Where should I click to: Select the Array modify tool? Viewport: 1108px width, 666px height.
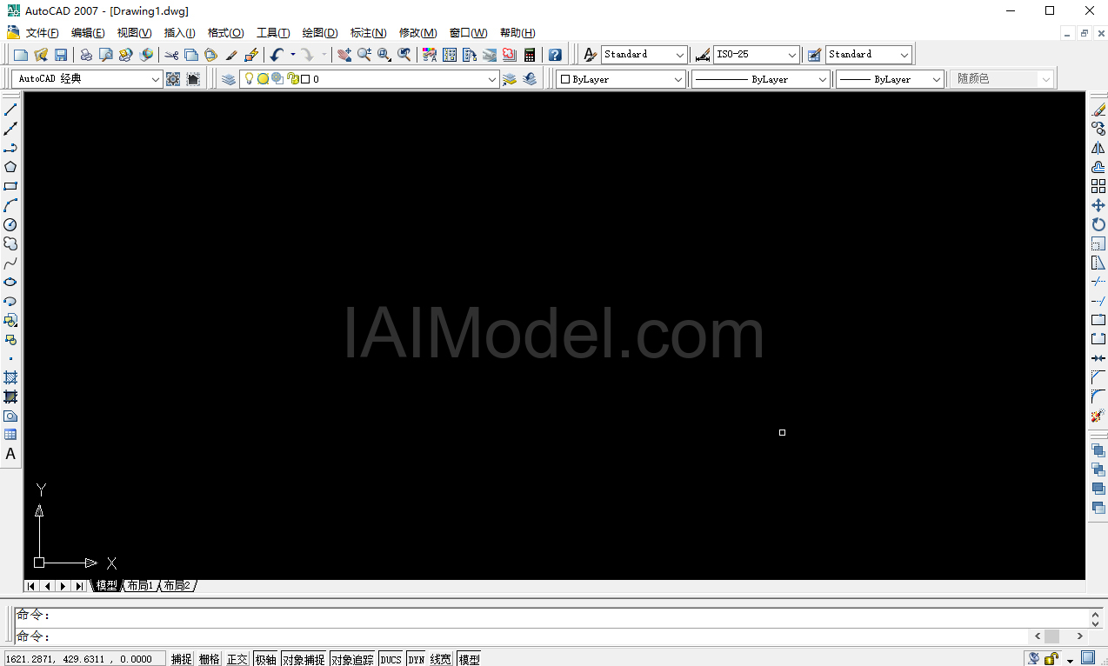pyautogui.click(x=1098, y=186)
